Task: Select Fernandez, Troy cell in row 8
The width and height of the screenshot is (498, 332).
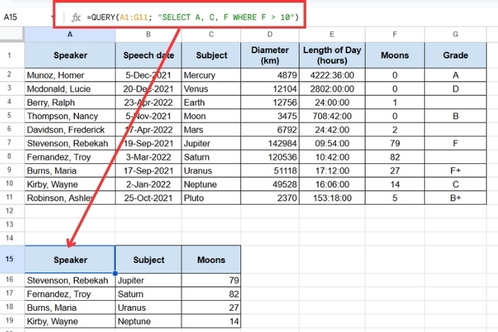Action: point(70,157)
